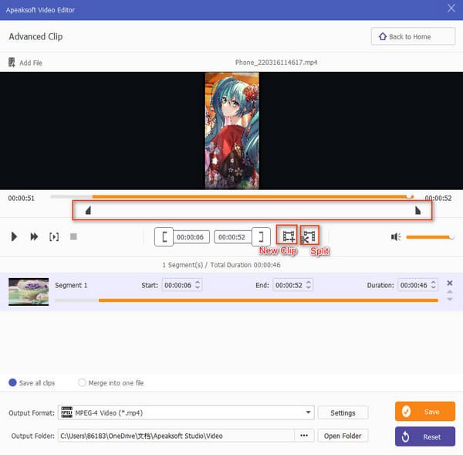Click the clip end time field 00:00:52
Viewport: 463px width, 455px height.
click(233, 237)
